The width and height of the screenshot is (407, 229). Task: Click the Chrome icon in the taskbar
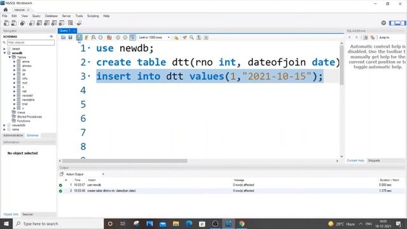pos(242,223)
